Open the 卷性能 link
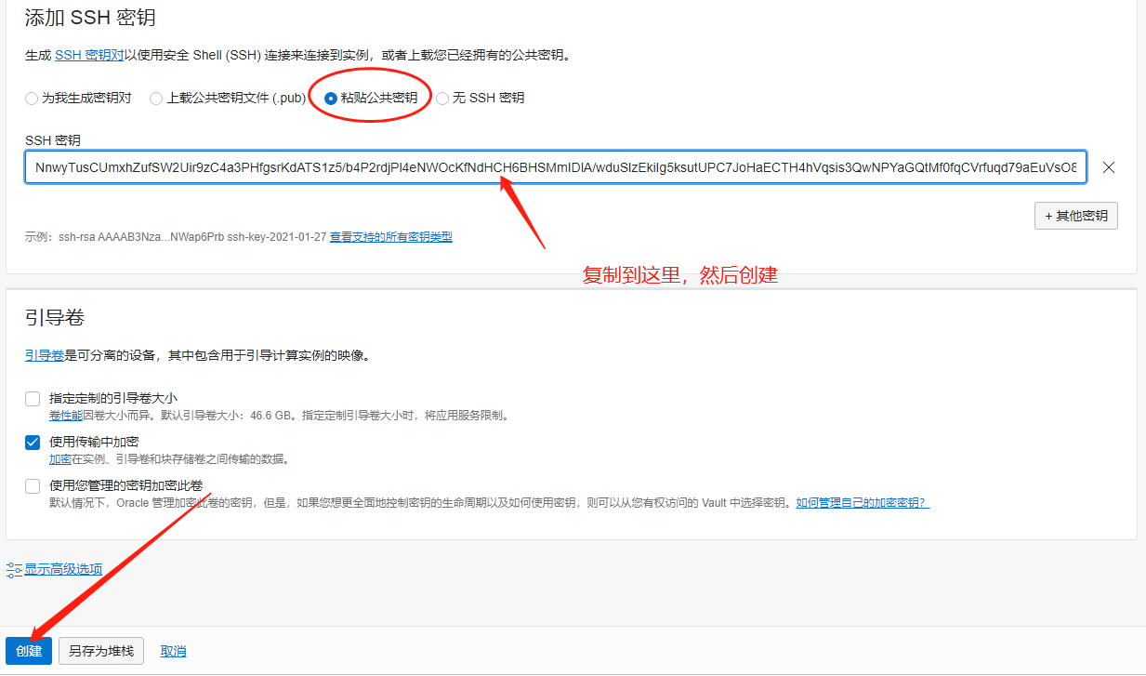 coord(66,415)
